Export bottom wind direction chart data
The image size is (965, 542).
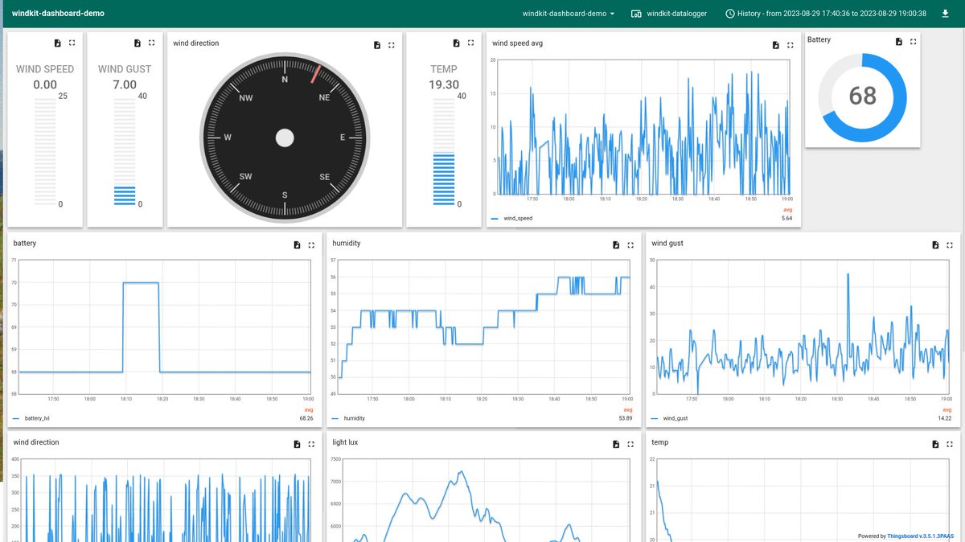297,444
